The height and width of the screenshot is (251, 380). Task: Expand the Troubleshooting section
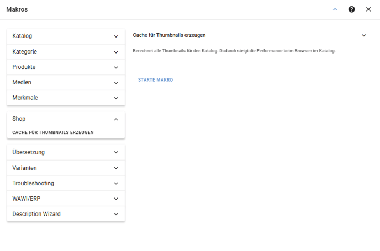tap(66, 183)
